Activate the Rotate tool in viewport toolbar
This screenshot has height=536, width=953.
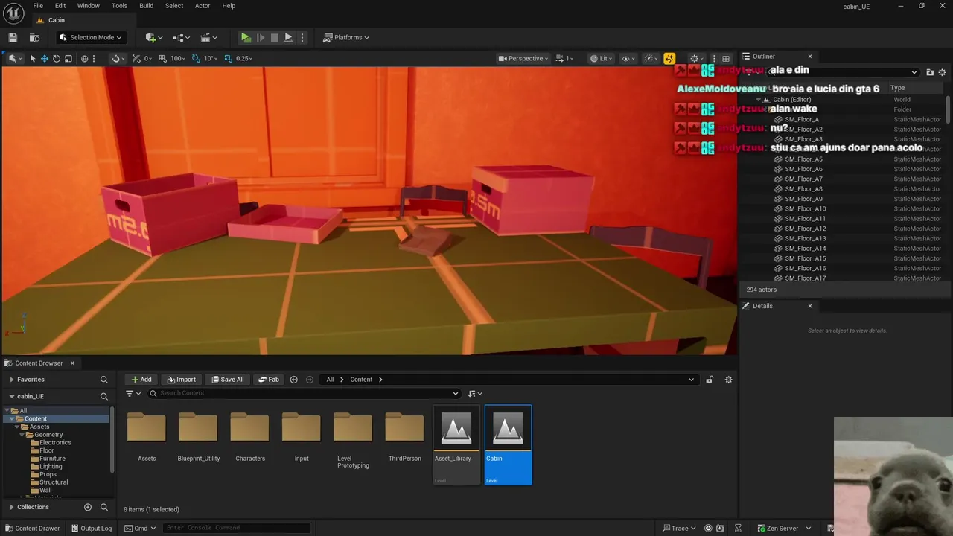[x=56, y=58]
